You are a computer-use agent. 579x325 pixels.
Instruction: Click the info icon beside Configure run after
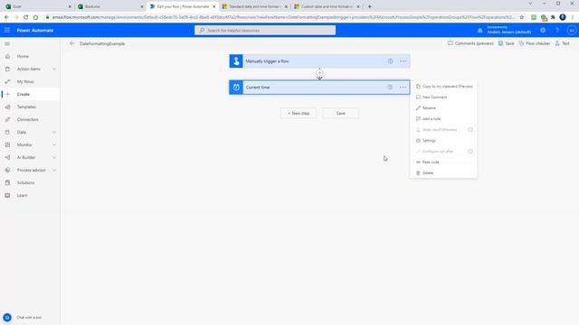[x=470, y=151]
